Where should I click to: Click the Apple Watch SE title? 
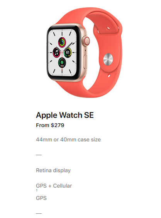coord(65,115)
